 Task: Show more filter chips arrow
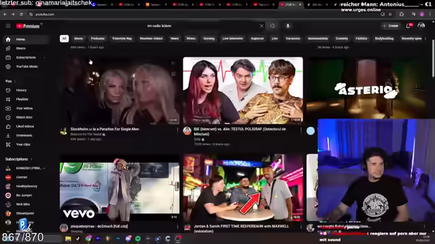pyautogui.click(x=425, y=39)
